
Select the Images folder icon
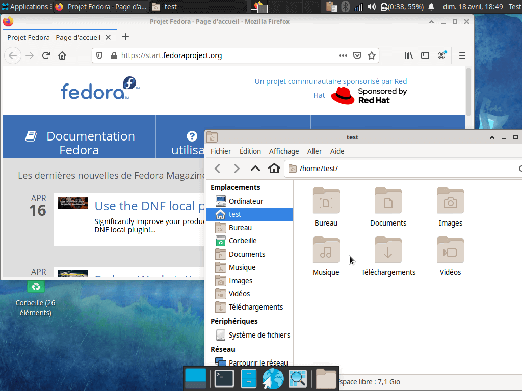[x=451, y=201]
